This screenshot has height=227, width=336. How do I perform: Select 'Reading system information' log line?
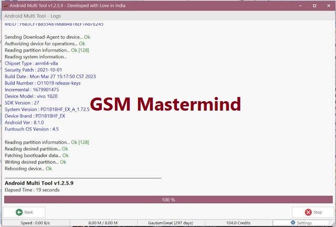(x=36, y=57)
